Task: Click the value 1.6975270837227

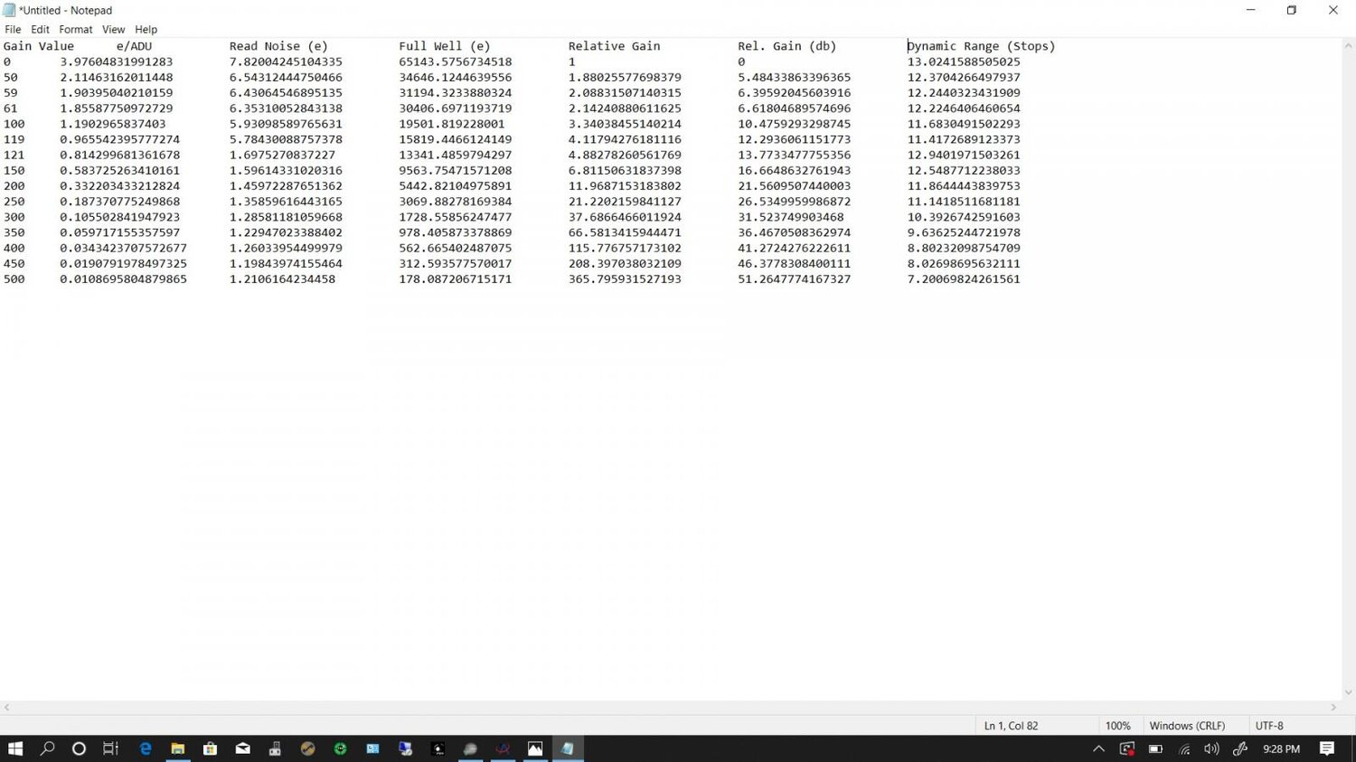Action: click(x=282, y=155)
